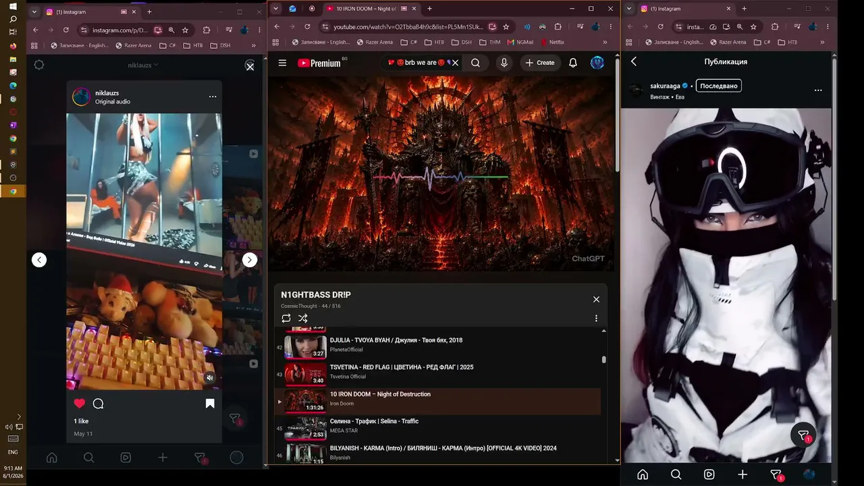The image size is (864, 486).
Task: Play TSVETINA - RED FLAG from the playlist
Action: click(x=437, y=373)
